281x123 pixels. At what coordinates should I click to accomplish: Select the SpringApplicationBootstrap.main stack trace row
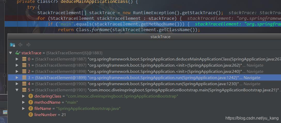pyautogui.click(x=144, y=90)
